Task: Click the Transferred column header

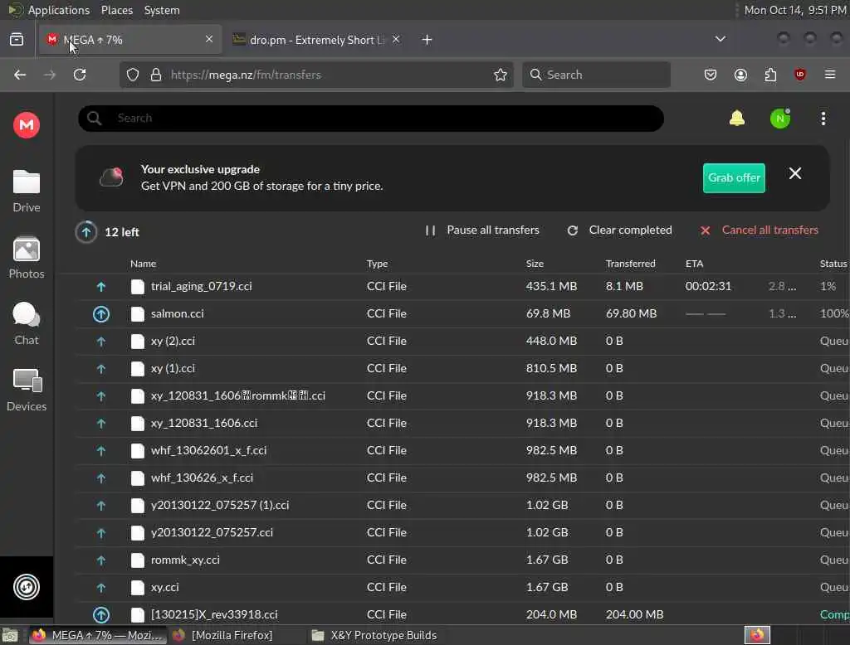Action: (631, 264)
